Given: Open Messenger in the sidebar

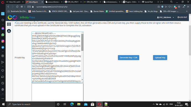Looking at the screenshot, I should coord(3,28).
